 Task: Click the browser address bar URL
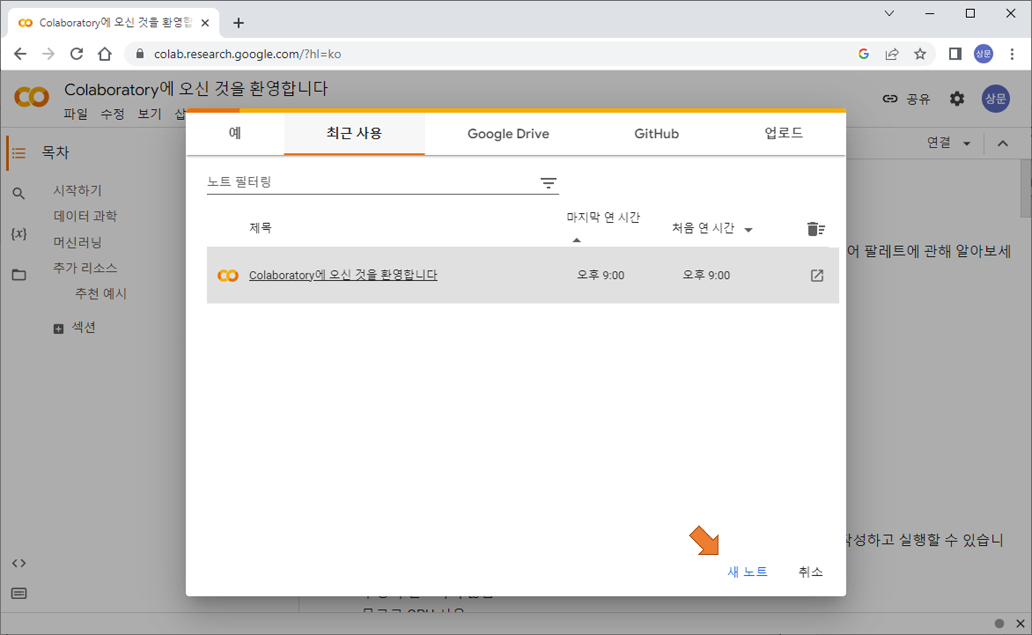pos(247,54)
